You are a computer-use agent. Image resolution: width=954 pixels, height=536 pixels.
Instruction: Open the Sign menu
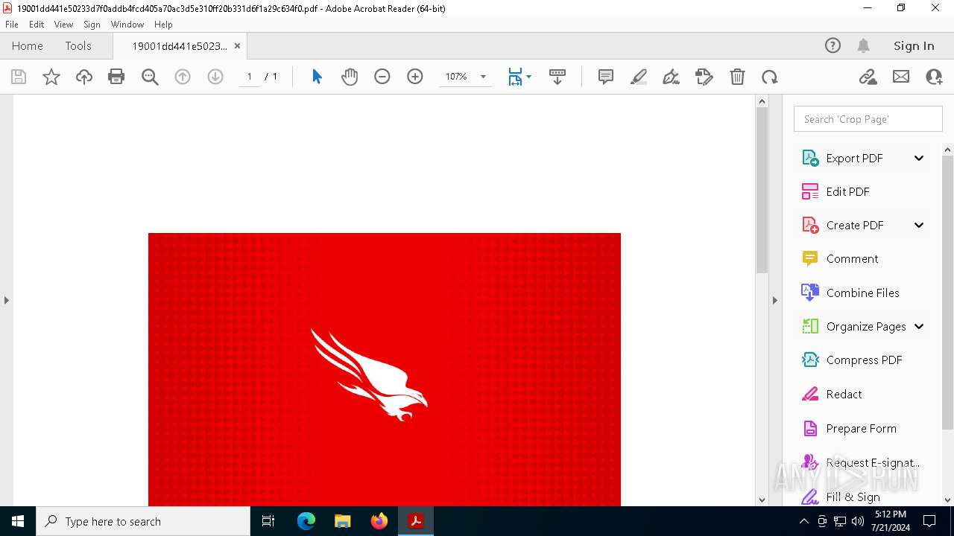coord(92,25)
